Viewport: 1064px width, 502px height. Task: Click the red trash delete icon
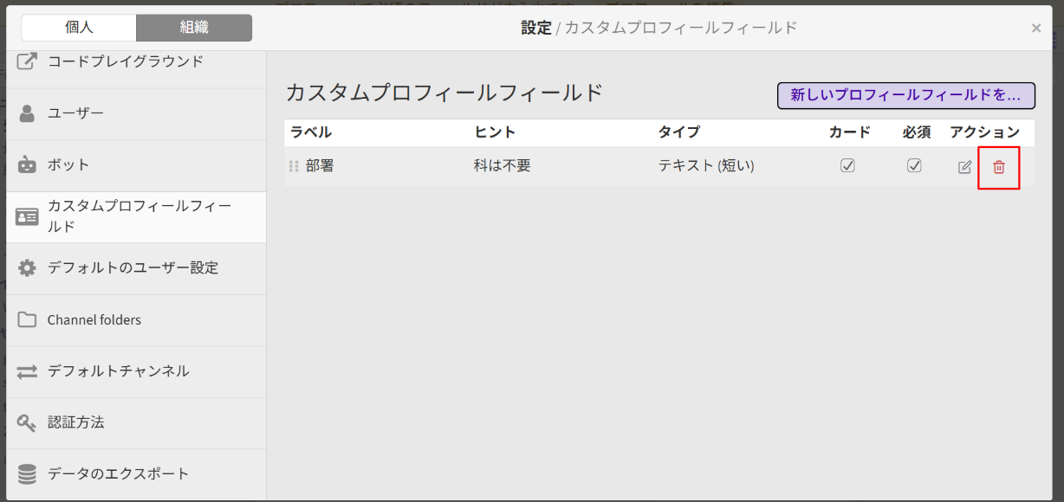pos(998,167)
